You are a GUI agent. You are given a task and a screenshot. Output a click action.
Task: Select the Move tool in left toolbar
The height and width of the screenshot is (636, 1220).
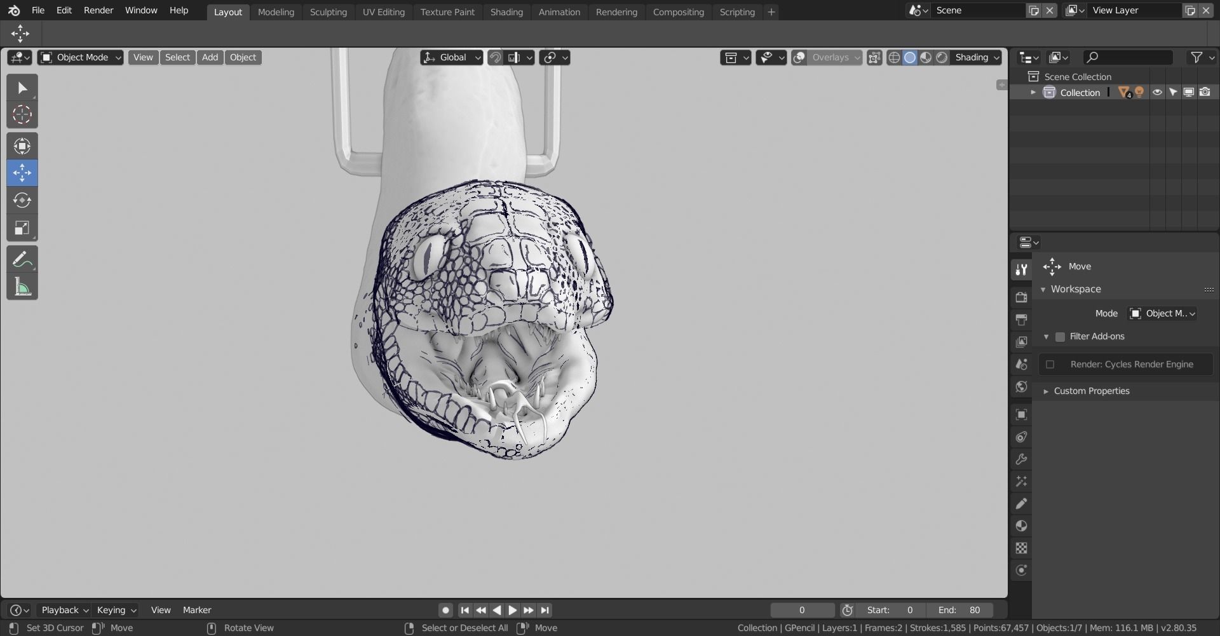pyautogui.click(x=22, y=173)
